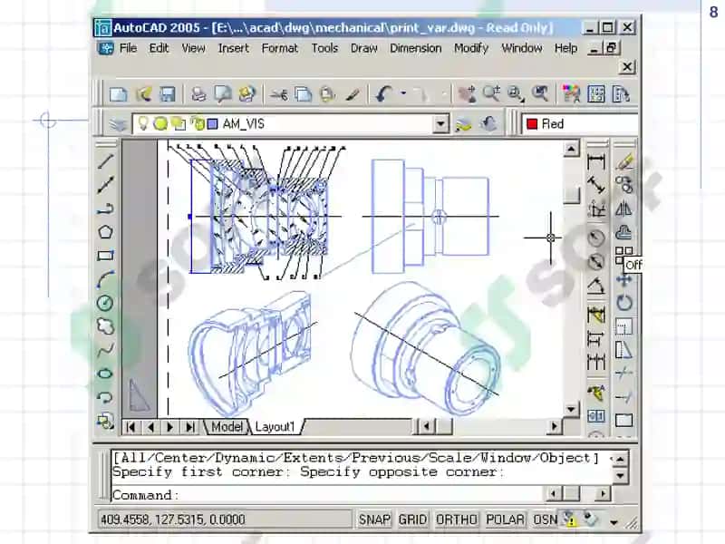Open the Edit menu

pos(159,48)
